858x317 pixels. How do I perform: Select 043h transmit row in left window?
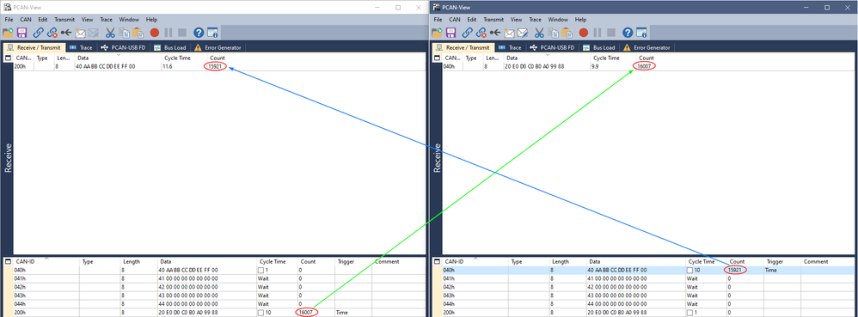(x=219, y=296)
